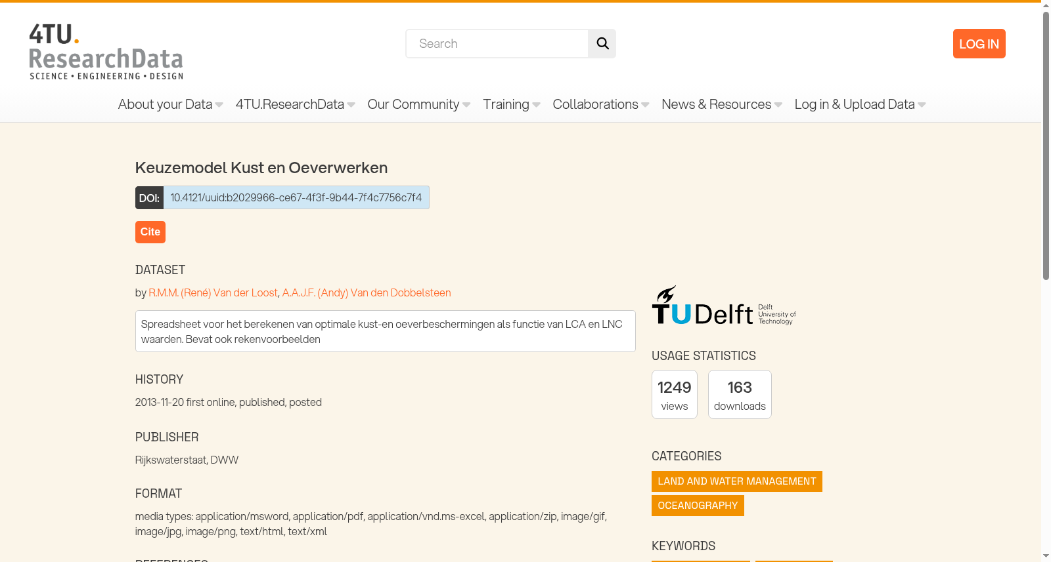Image resolution: width=1051 pixels, height=562 pixels.
Task: Open the Training dropdown menu
Action: point(511,104)
